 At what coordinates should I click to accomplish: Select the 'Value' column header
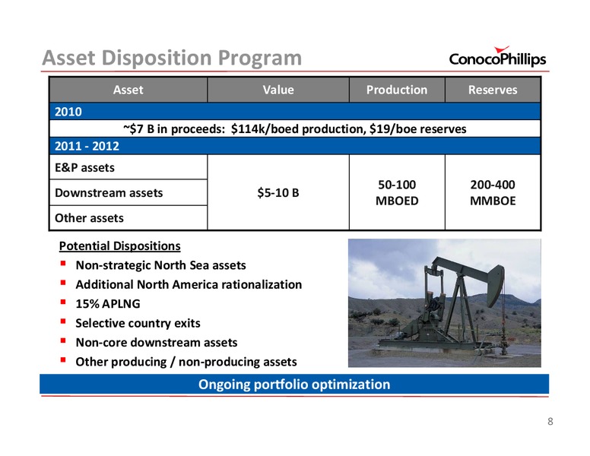pos(278,90)
